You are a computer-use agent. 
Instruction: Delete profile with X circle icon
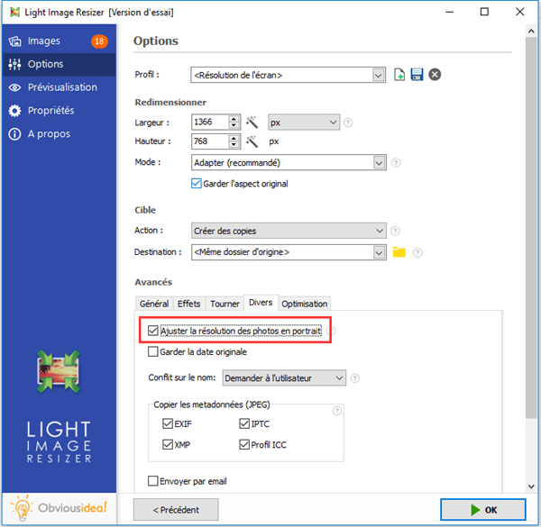coord(435,75)
